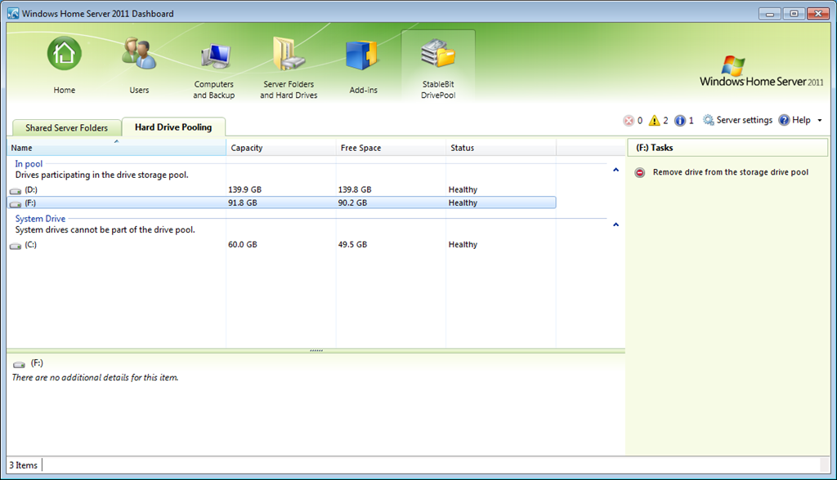The height and width of the screenshot is (480, 837).
Task: Sort list by Free Space column header
Action: [392, 148]
